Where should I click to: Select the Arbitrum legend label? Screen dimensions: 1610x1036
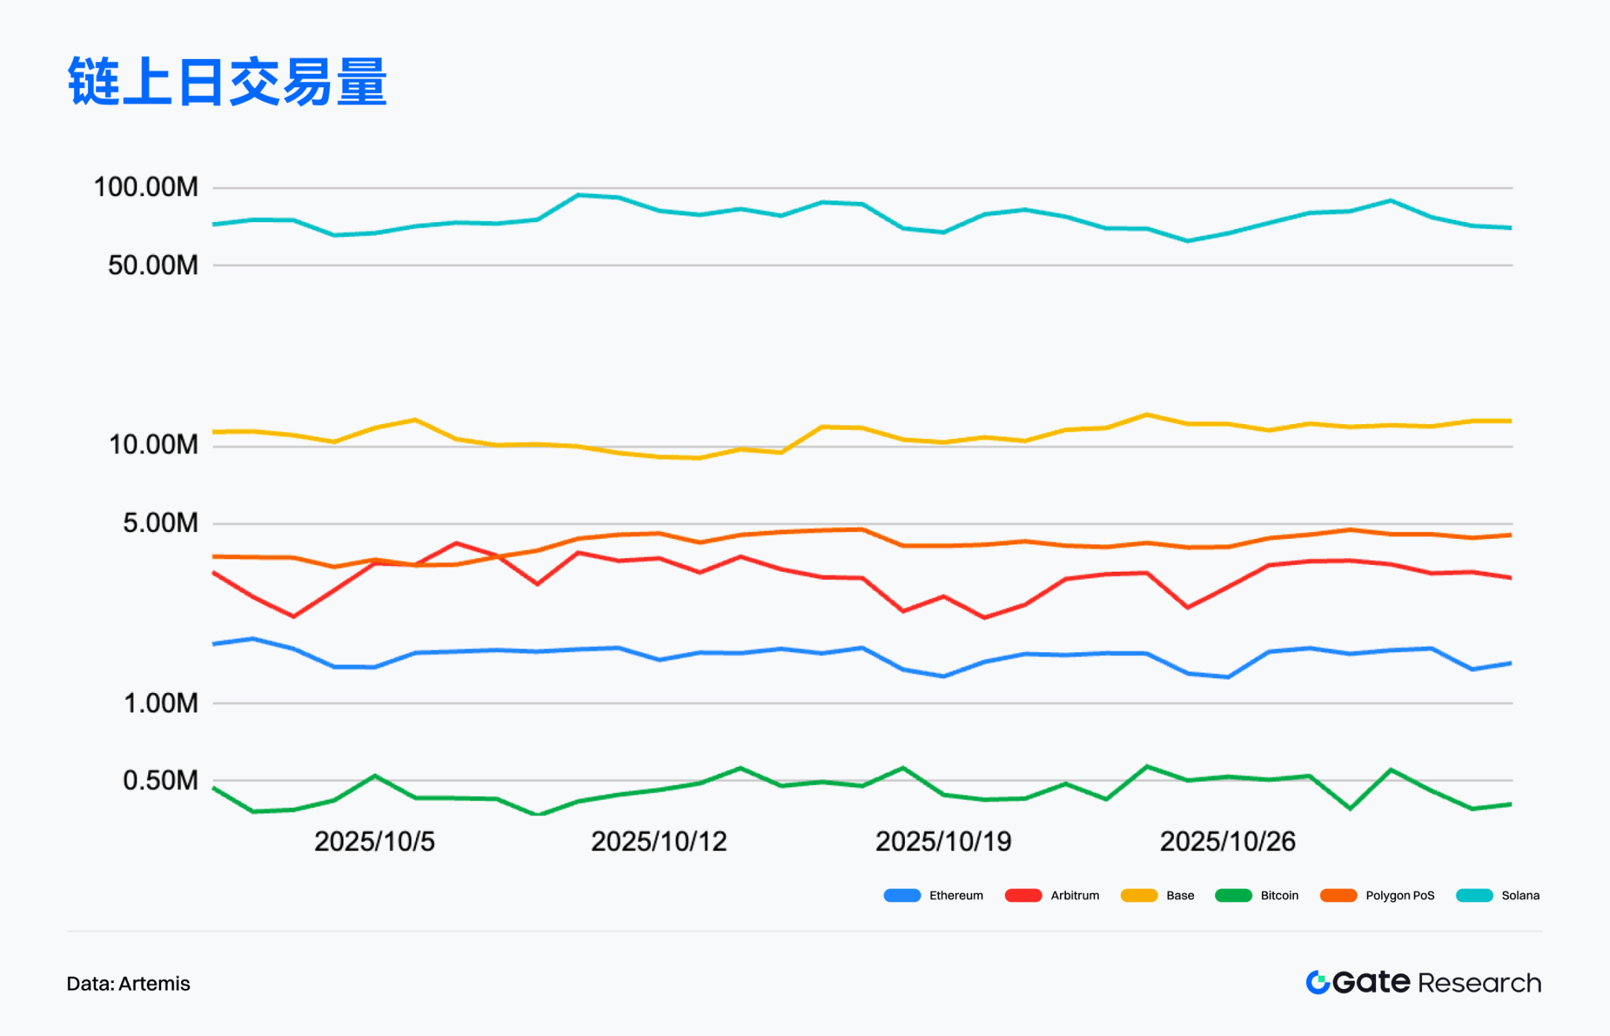[x=1074, y=895]
